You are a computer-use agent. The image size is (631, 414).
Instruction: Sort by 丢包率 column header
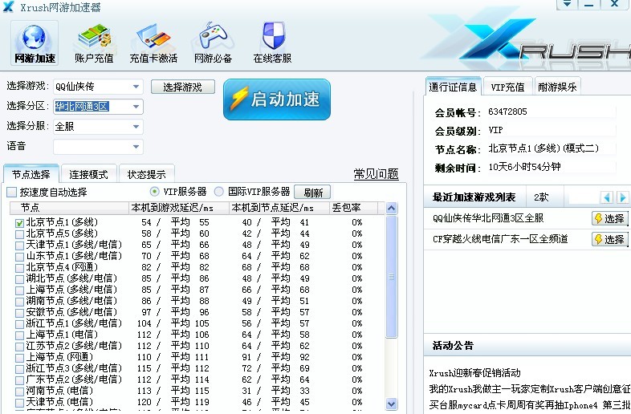click(x=354, y=208)
